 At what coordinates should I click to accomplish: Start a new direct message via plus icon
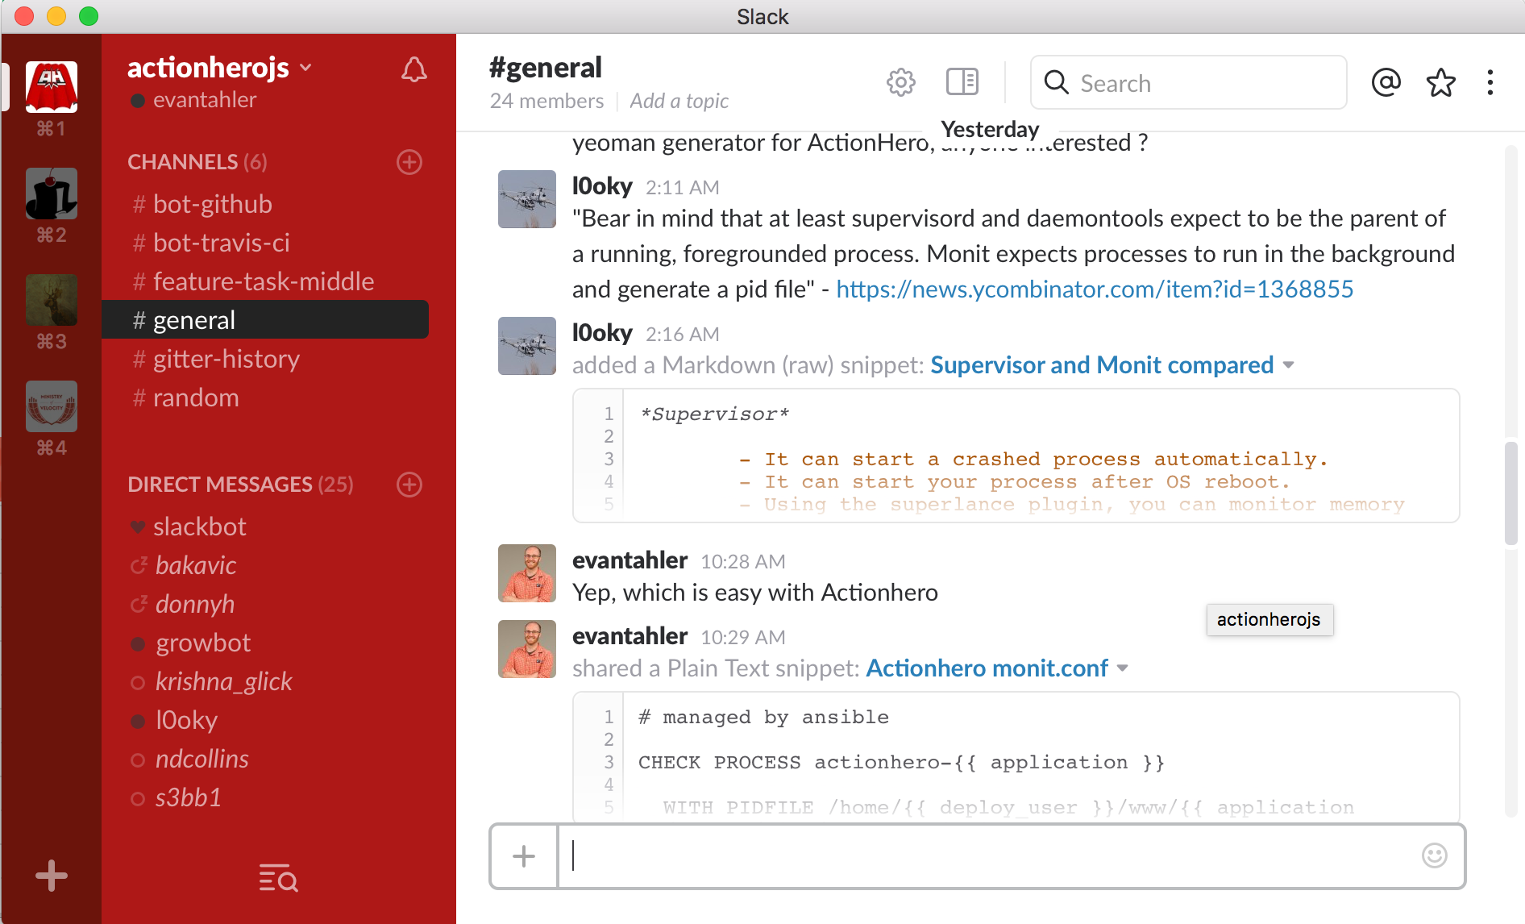click(x=409, y=485)
